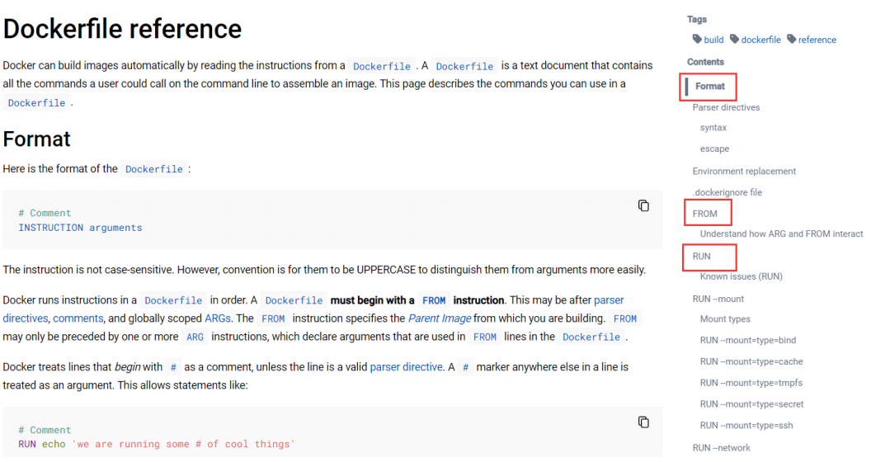Follow the comments link
Image resolution: width=871 pixels, height=462 pixels.
[78, 318]
